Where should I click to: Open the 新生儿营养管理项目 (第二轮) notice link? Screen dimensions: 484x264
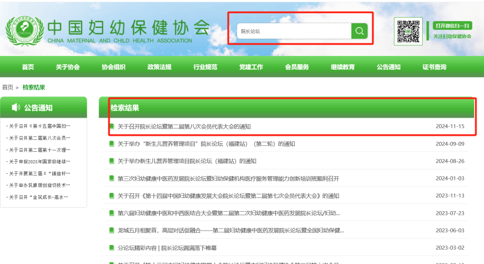[206, 144]
